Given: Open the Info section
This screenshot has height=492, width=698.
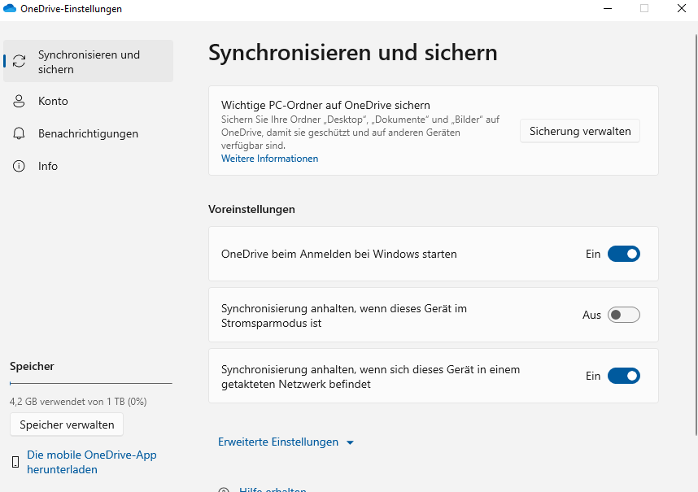Looking at the screenshot, I should point(88,166).
